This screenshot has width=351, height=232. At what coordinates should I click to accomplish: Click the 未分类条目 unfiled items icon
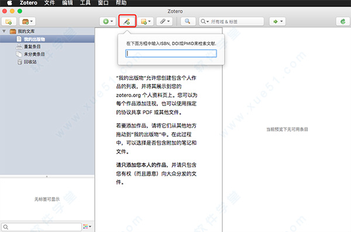click(x=19, y=54)
